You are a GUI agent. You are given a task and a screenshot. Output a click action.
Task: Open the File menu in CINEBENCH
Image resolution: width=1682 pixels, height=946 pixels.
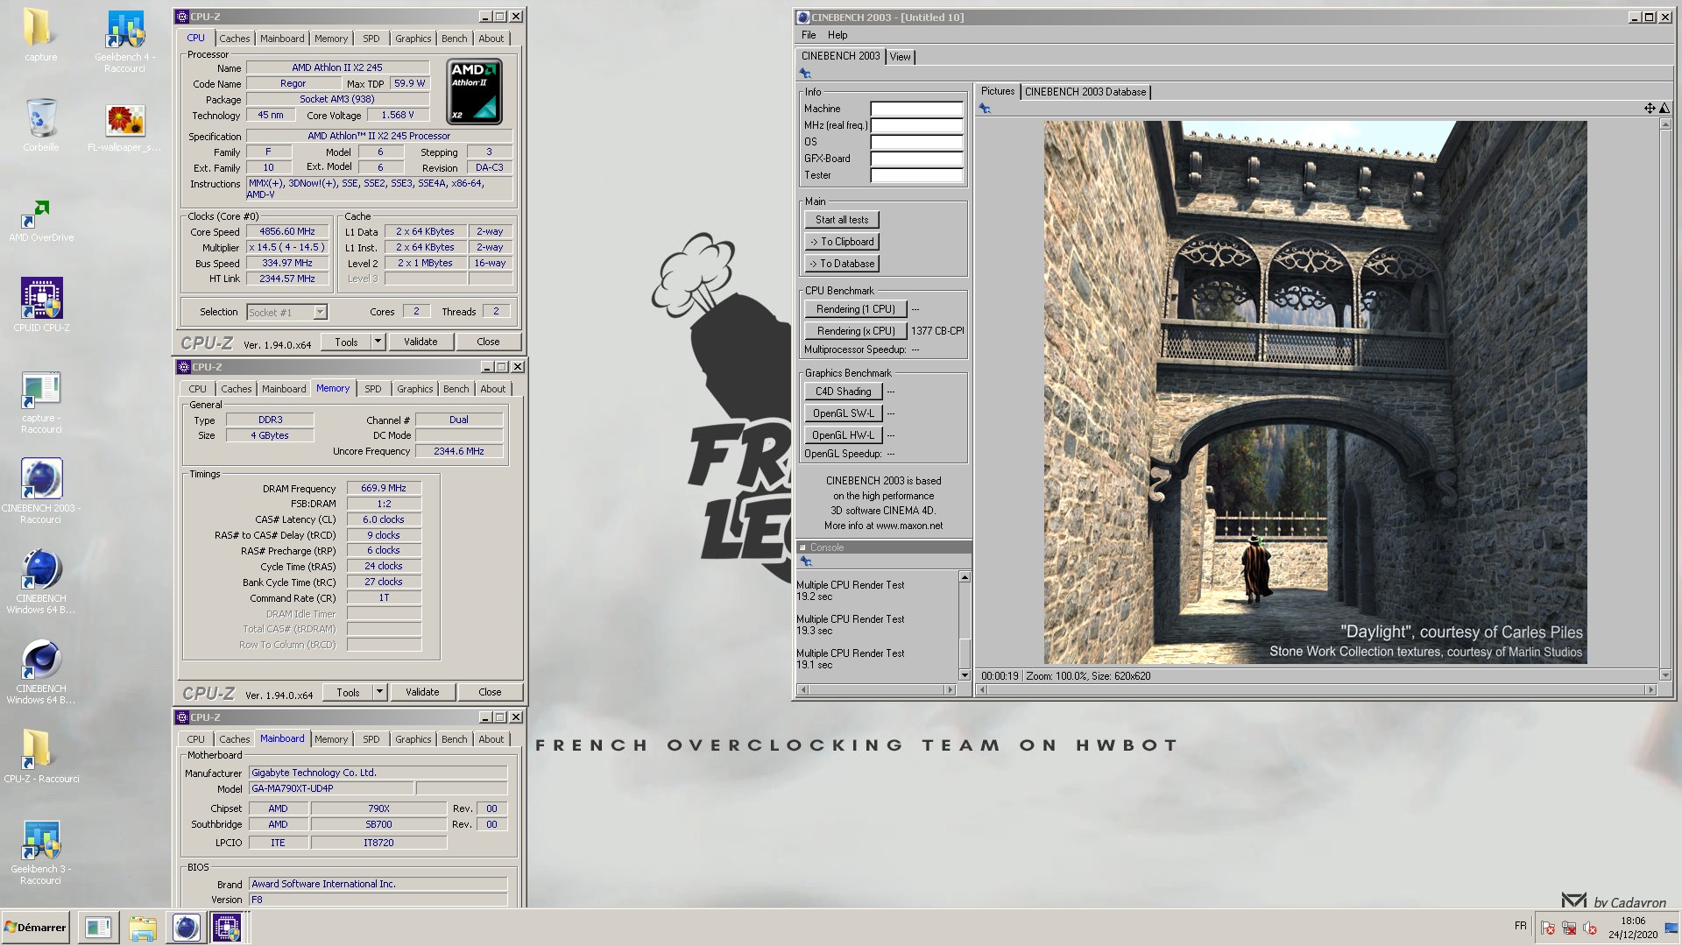click(809, 35)
